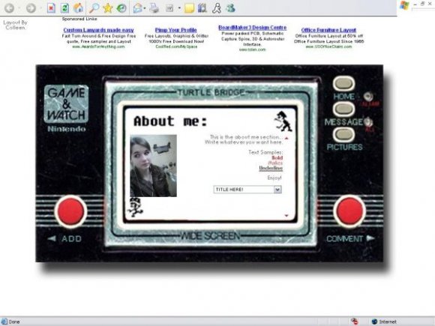
Task: Print the page with printer icon
Action: 154,8
